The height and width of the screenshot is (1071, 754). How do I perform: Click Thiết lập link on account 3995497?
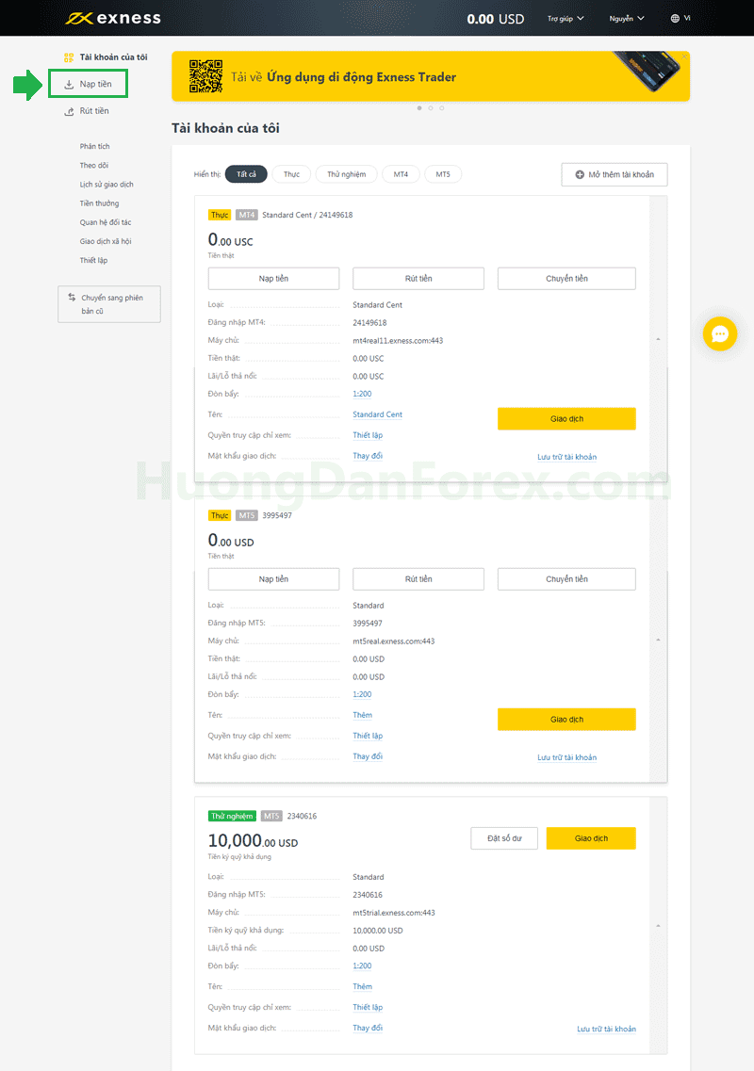(368, 736)
